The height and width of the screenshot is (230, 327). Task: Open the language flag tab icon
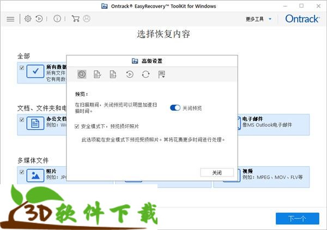(x=162, y=75)
